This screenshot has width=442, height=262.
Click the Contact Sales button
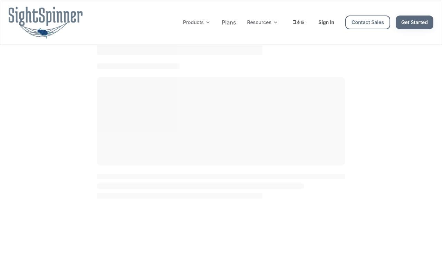pos(368,22)
